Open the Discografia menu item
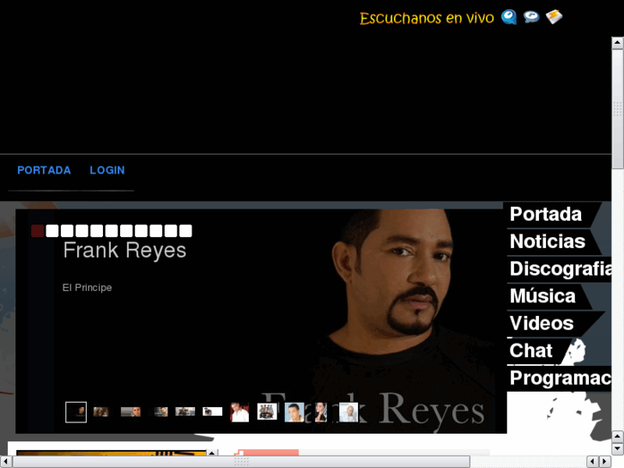Screen dimensions: 624x468 click(559, 269)
